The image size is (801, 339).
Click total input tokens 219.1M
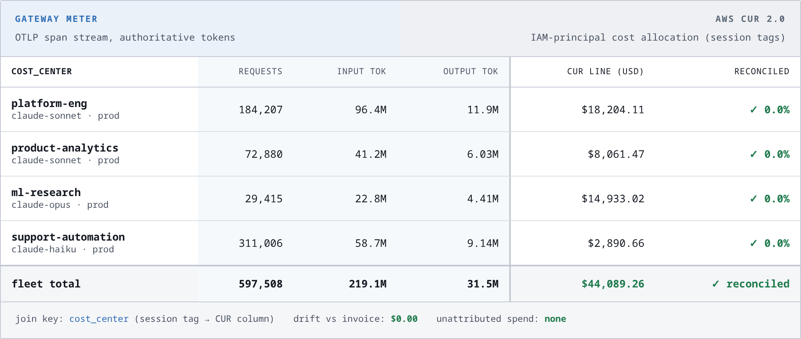pyautogui.click(x=368, y=284)
